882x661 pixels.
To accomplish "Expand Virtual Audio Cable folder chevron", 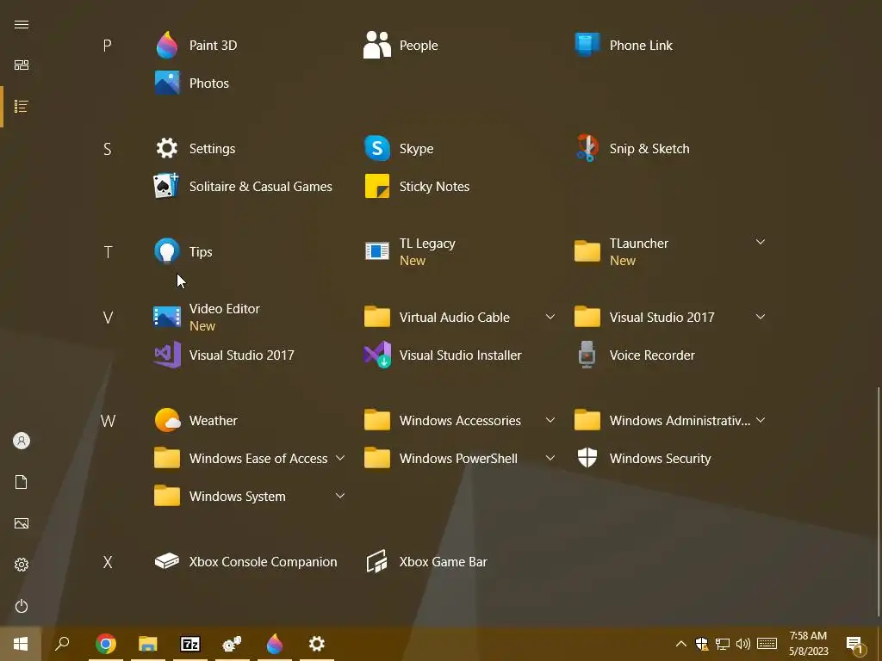I will tap(550, 317).
